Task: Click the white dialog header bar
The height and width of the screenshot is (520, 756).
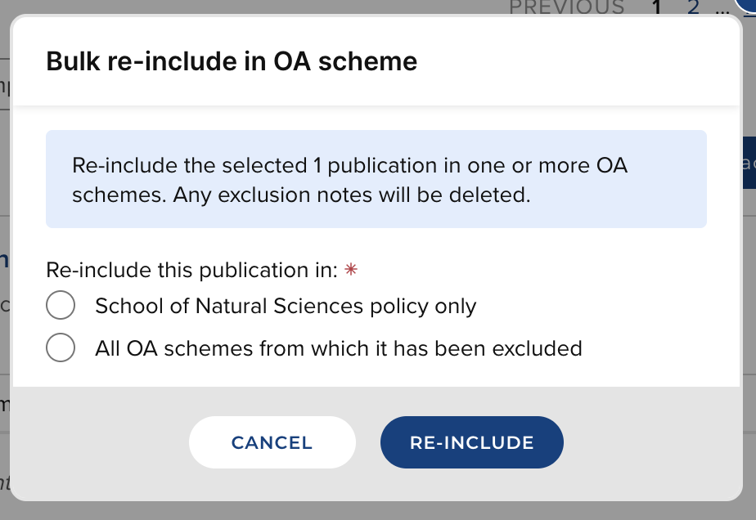Action: pos(573,61)
